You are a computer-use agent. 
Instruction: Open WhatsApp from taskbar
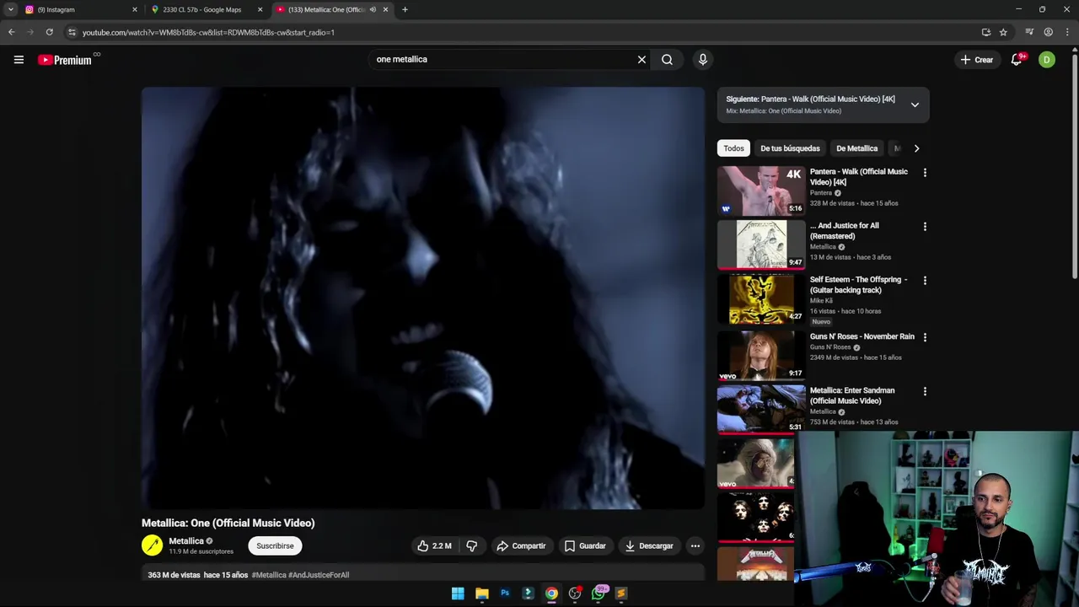(599, 594)
